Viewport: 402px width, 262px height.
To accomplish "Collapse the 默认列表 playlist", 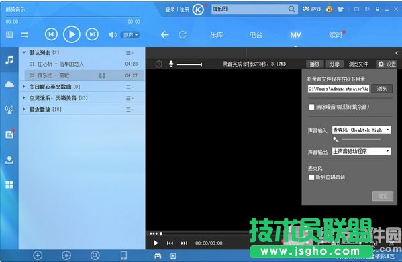I will 24,52.
